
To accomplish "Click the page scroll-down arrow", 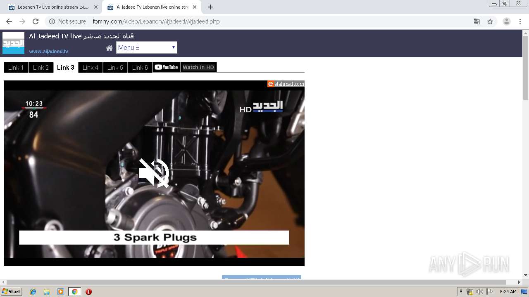I will click(526, 275).
